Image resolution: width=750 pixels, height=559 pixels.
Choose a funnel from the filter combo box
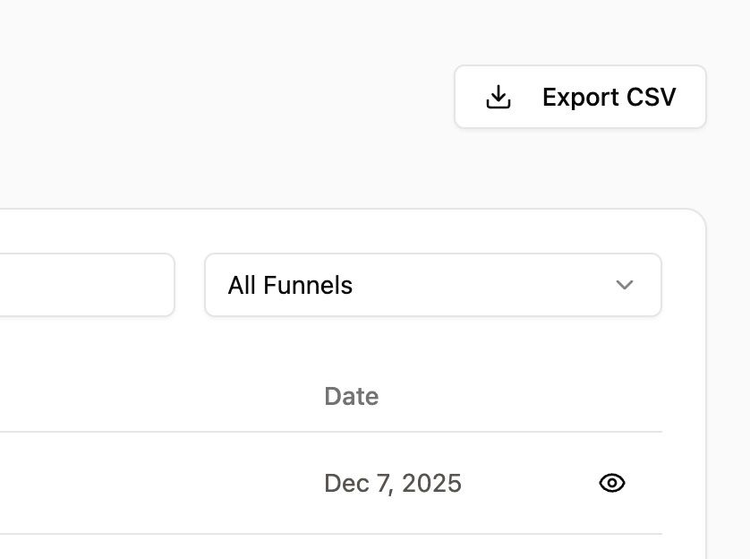(433, 285)
